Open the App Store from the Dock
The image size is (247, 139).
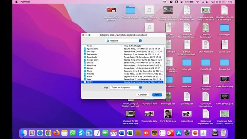[179, 133]
